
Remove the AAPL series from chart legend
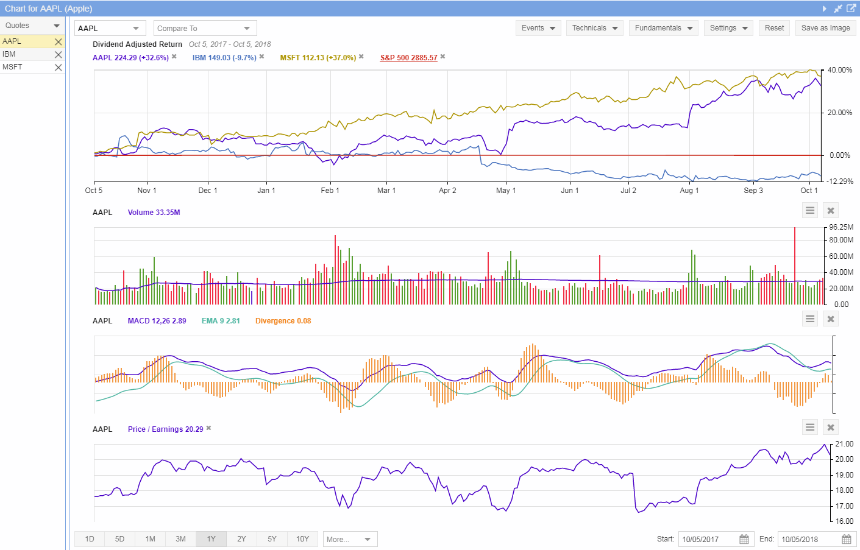(x=174, y=57)
